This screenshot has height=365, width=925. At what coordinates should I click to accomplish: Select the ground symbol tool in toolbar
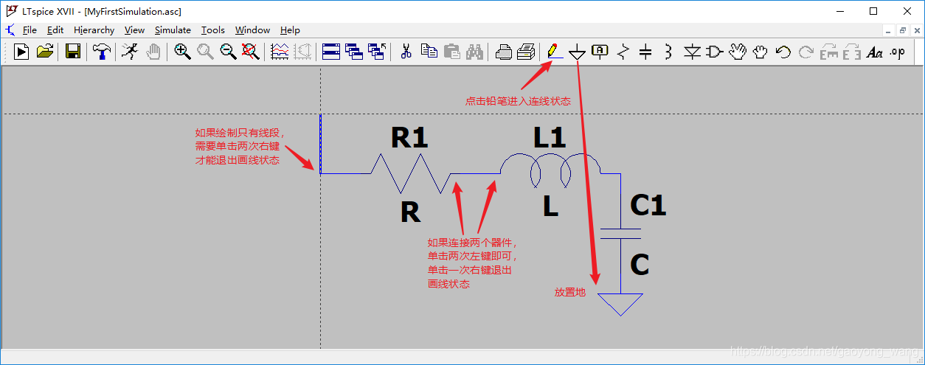[577, 52]
